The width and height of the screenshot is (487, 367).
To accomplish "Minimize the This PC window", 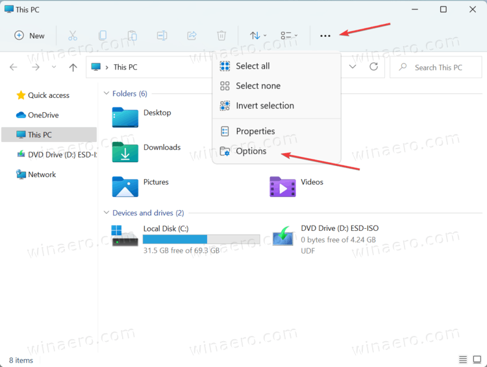I will point(415,9).
